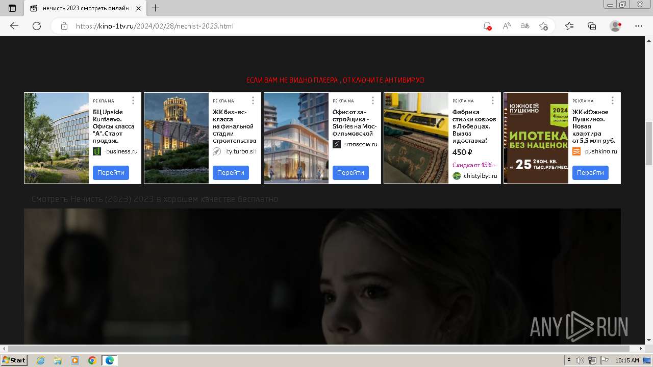
Task: Click the 10:15 AM taskbar clock
Action: pos(627,360)
